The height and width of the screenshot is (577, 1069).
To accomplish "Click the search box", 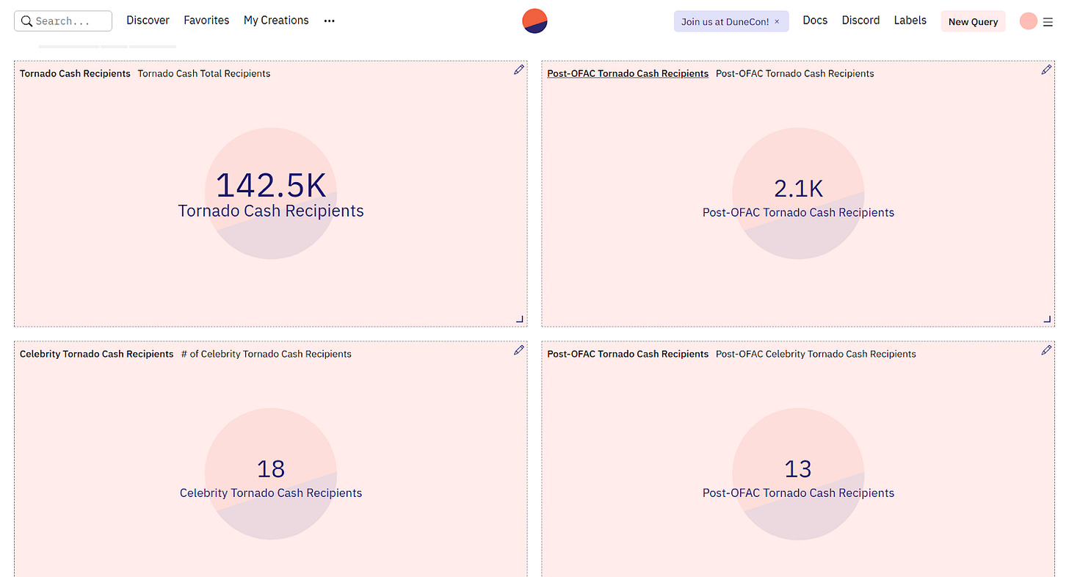I will [x=63, y=21].
